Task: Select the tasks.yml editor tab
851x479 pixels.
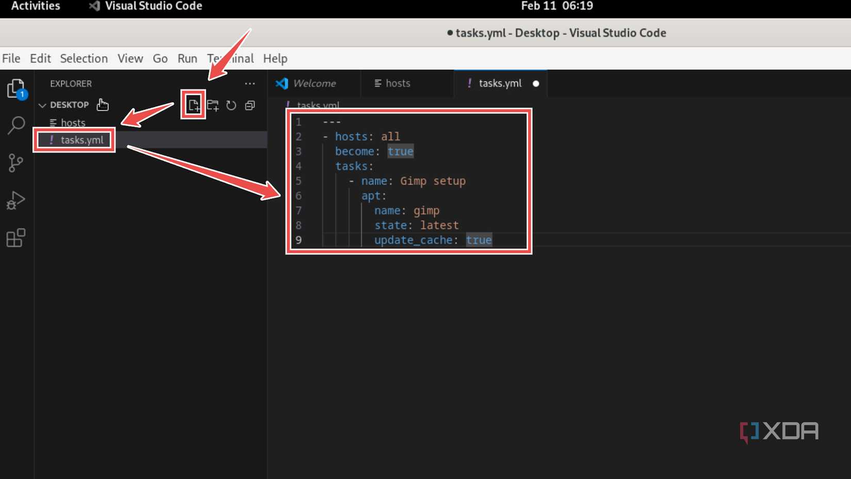Action: (500, 83)
